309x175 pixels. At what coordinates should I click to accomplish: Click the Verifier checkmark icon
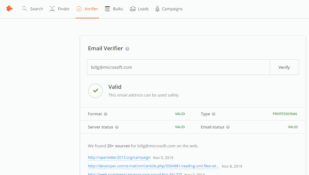tap(78, 9)
